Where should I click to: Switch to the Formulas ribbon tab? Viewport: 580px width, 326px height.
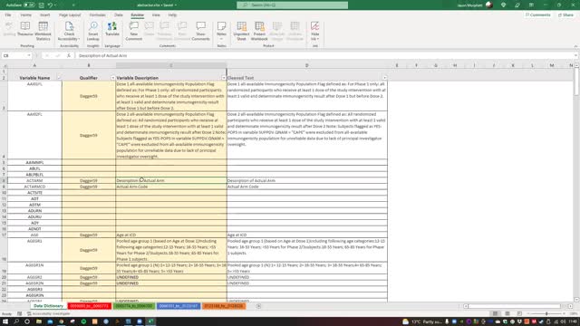click(97, 15)
